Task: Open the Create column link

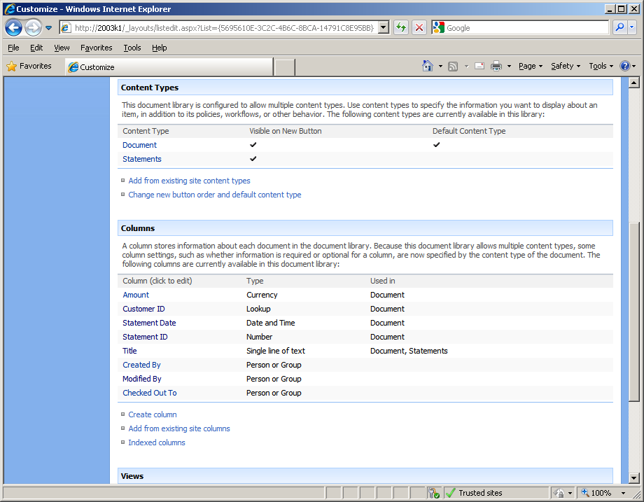Action: coord(152,414)
